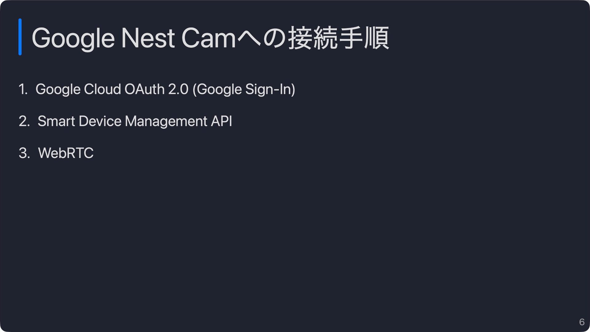The height and width of the screenshot is (332, 590).
Task: Click the word Management in second item
Action: (166, 121)
